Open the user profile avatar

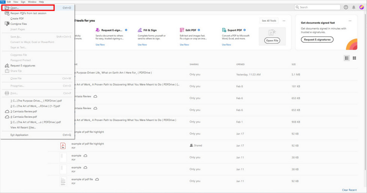point(361,7)
